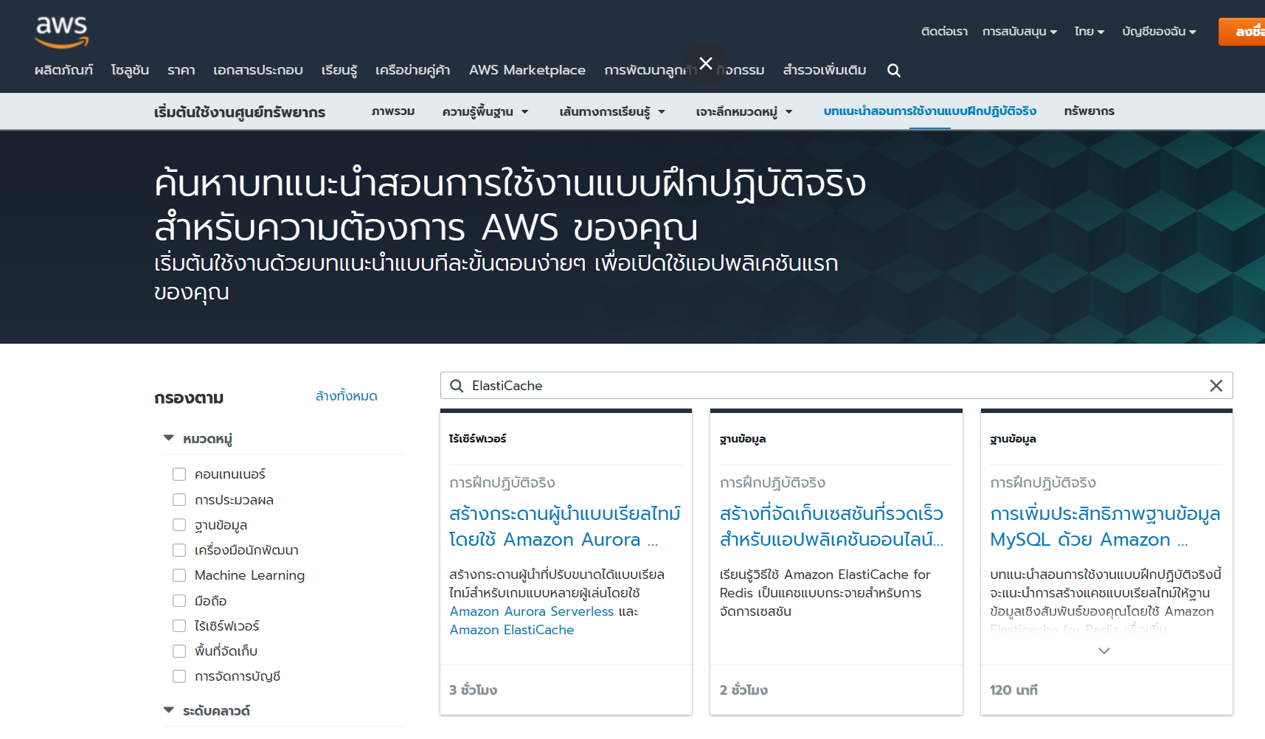This screenshot has width=1265, height=739.
Task: Tick the พื้นที่จัดเก็บ checkbox
Action: [179, 651]
